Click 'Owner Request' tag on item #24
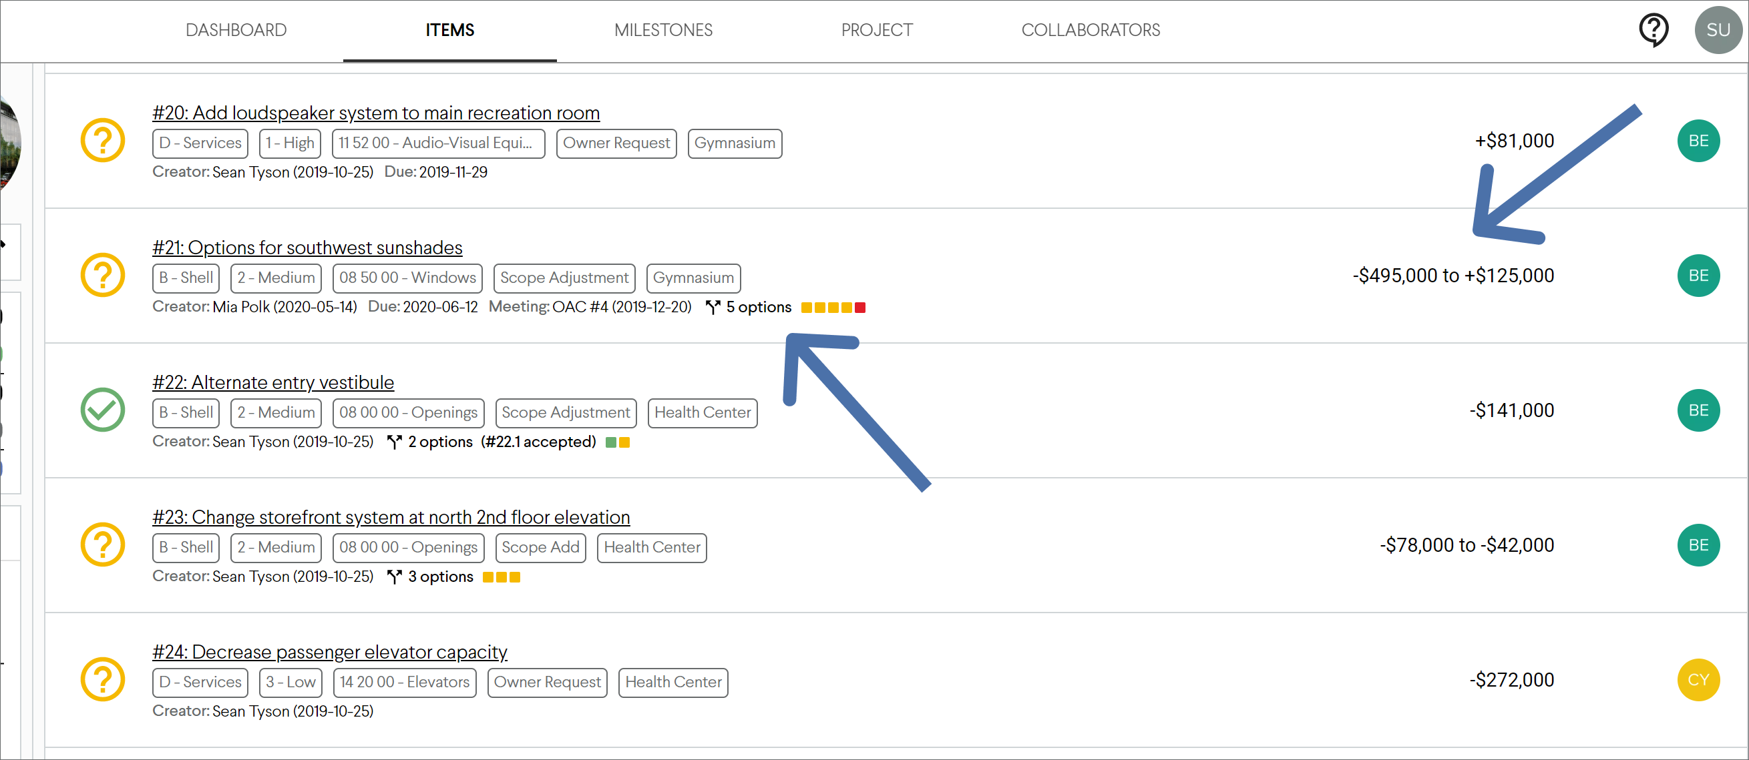Screen dimensions: 1749x760 point(547,682)
